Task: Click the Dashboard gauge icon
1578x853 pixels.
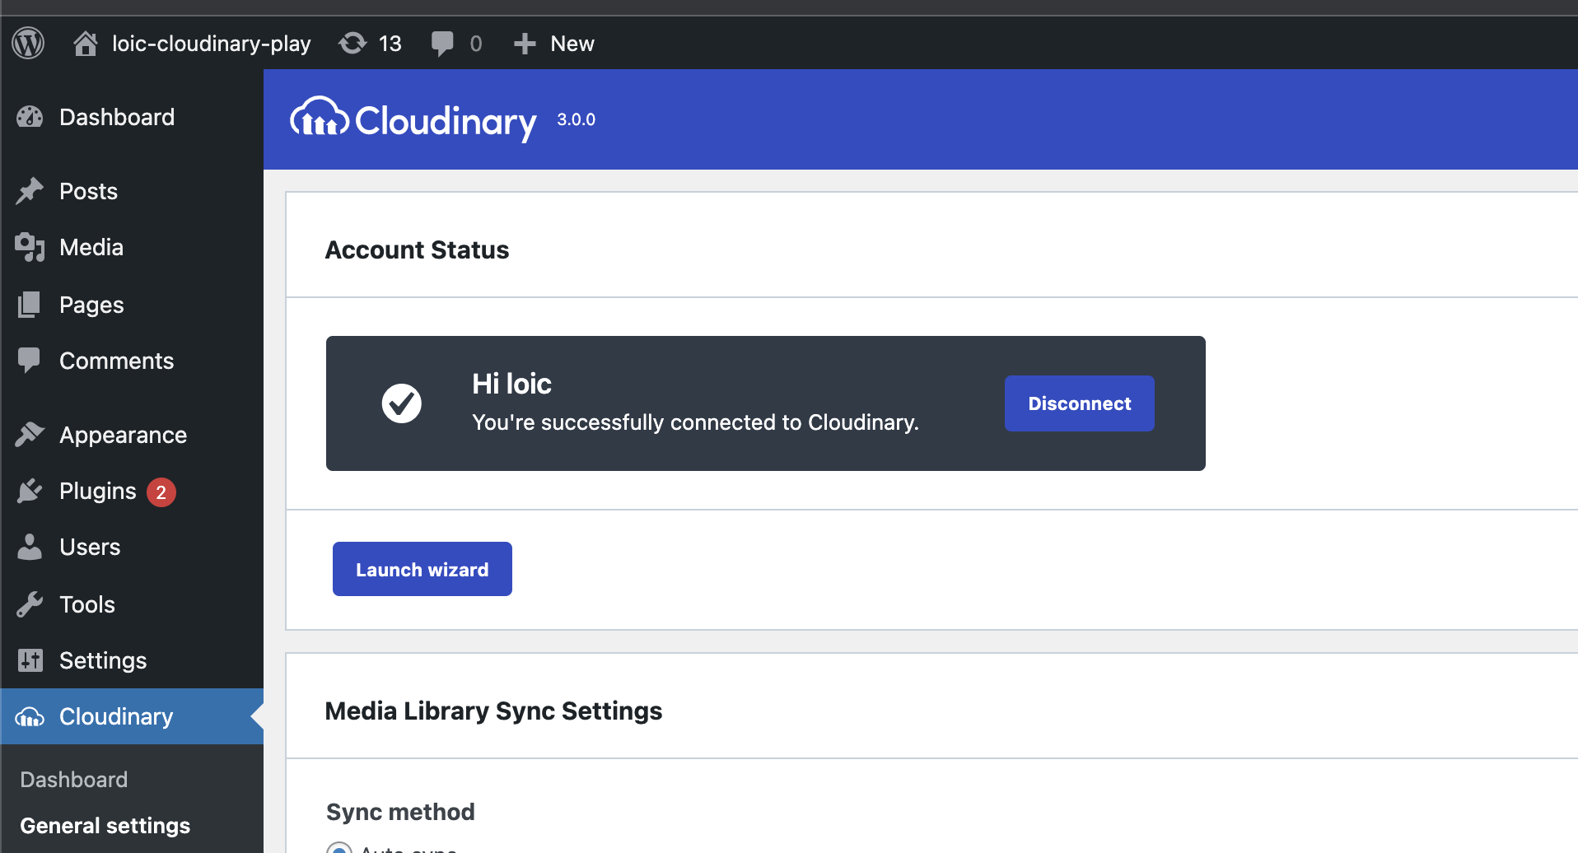Action: (x=30, y=117)
